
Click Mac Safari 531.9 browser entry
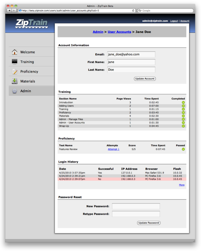click(x=155, y=173)
